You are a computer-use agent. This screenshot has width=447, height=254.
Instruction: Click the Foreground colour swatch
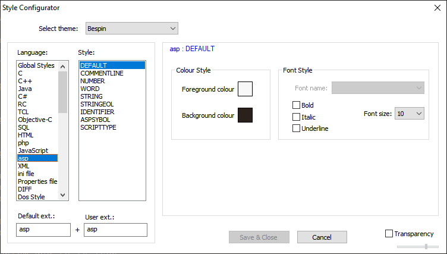245,89
